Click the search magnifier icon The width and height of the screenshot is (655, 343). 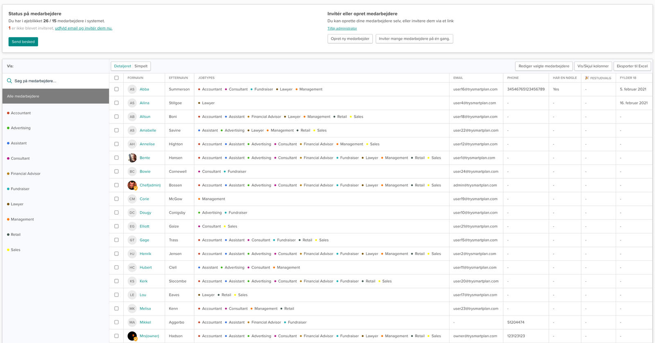tap(9, 81)
